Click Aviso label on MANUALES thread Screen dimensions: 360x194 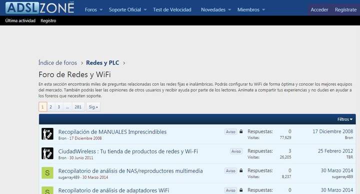pos(230,131)
